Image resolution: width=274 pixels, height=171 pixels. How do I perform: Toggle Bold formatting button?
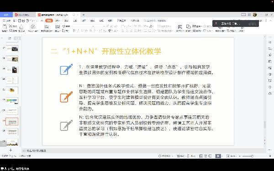click(x=74, y=31)
